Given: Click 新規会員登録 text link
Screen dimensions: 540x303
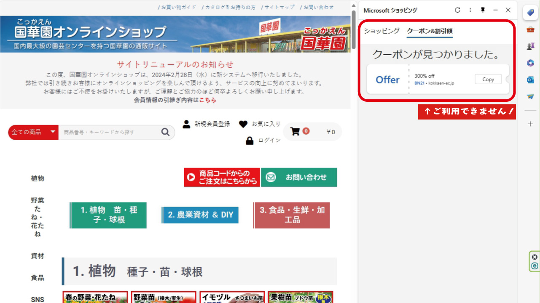Looking at the screenshot, I should pos(212,124).
